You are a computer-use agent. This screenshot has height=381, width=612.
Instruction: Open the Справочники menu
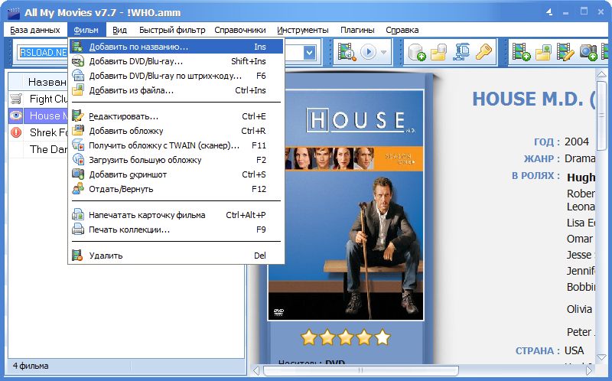(240, 30)
